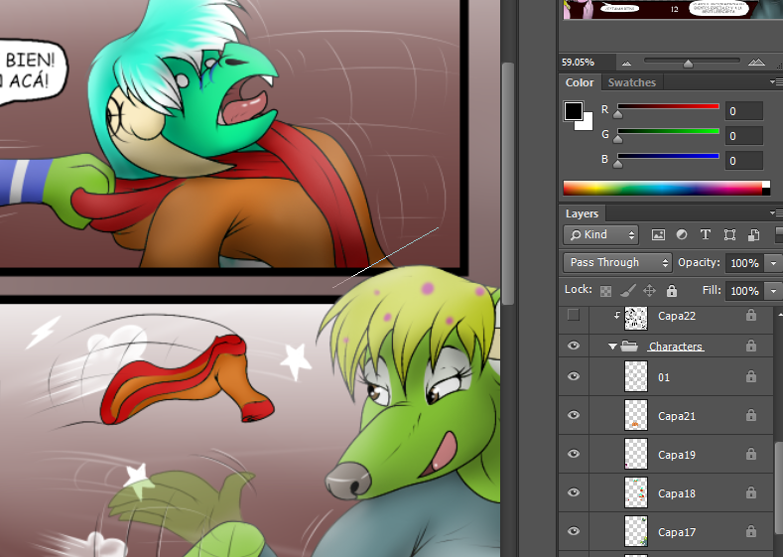The width and height of the screenshot is (783, 557).
Task: Open the Pass Through blend mode dropdown
Action: tap(617, 263)
